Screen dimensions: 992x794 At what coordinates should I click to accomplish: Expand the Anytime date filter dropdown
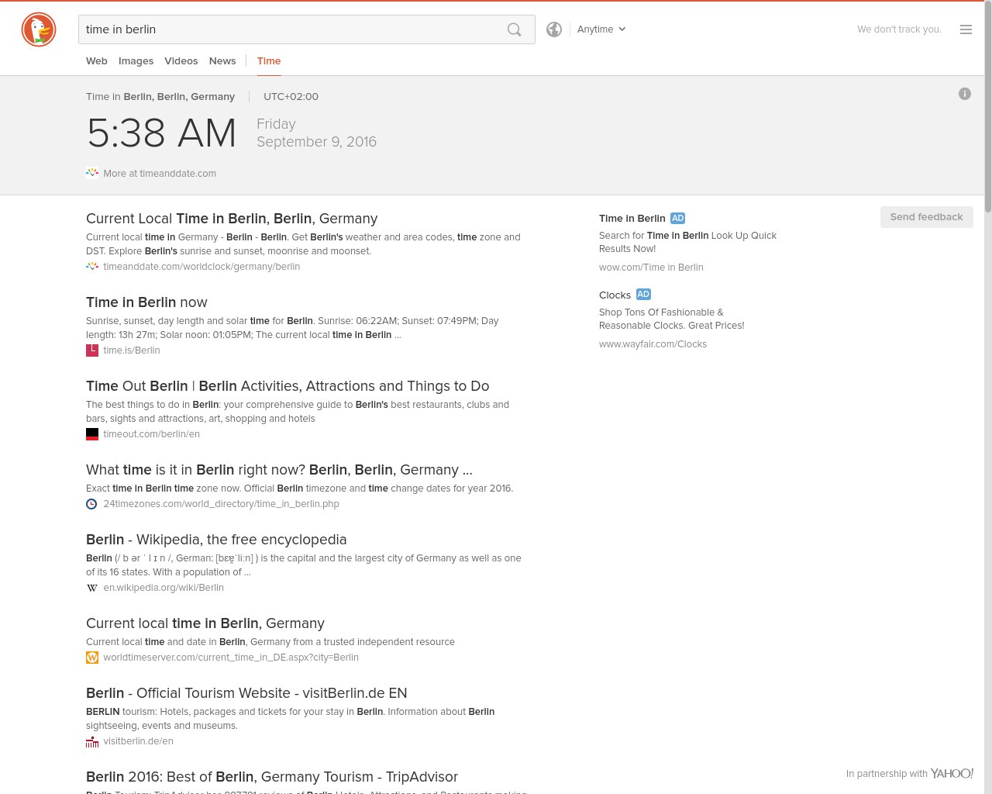click(601, 29)
